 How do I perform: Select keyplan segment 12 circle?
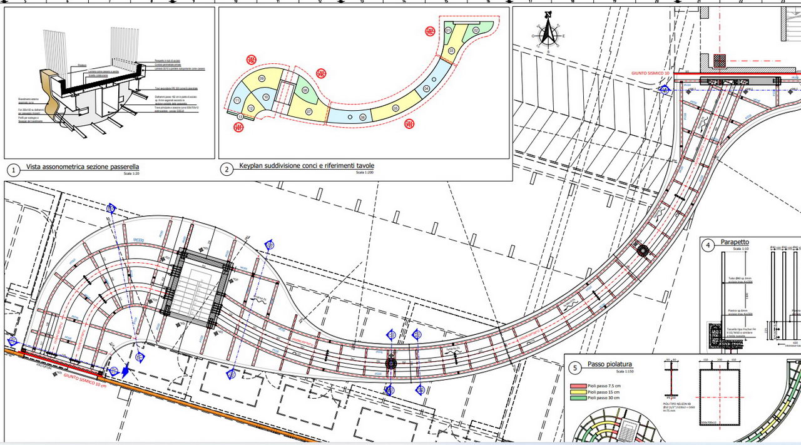click(252, 108)
